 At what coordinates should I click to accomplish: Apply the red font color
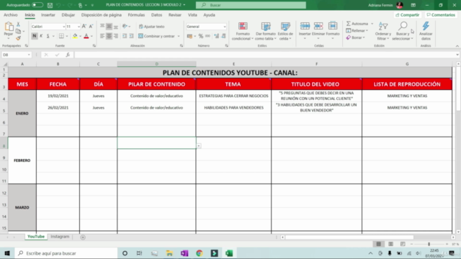click(86, 36)
